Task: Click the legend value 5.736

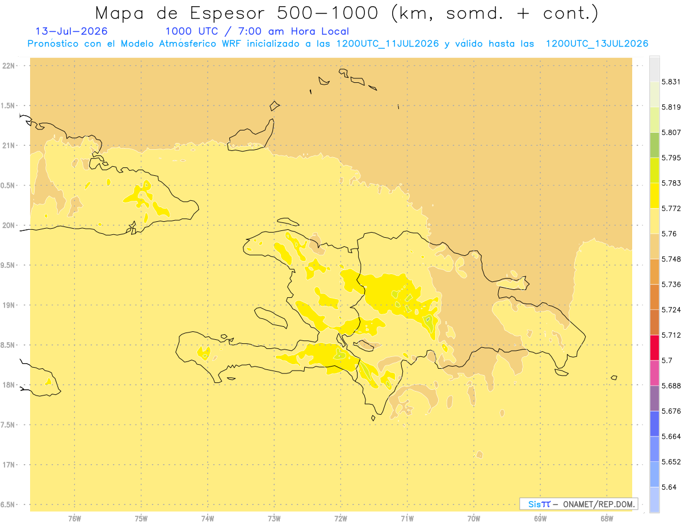Action: [x=671, y=284]
